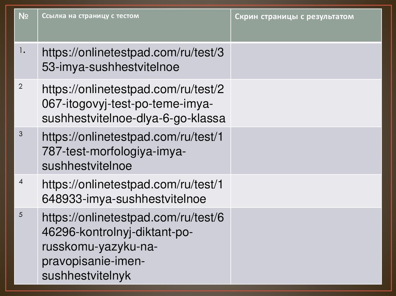
Task: Click empty result cell for row 2
Action: (x=306, y=103)
